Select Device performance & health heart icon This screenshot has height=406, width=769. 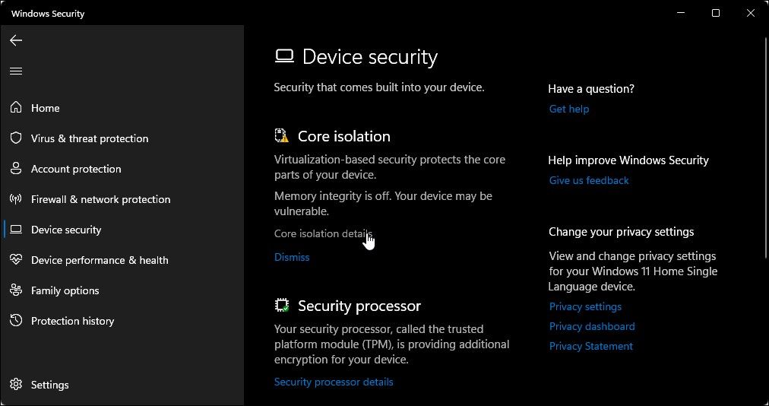click(16, 260)
